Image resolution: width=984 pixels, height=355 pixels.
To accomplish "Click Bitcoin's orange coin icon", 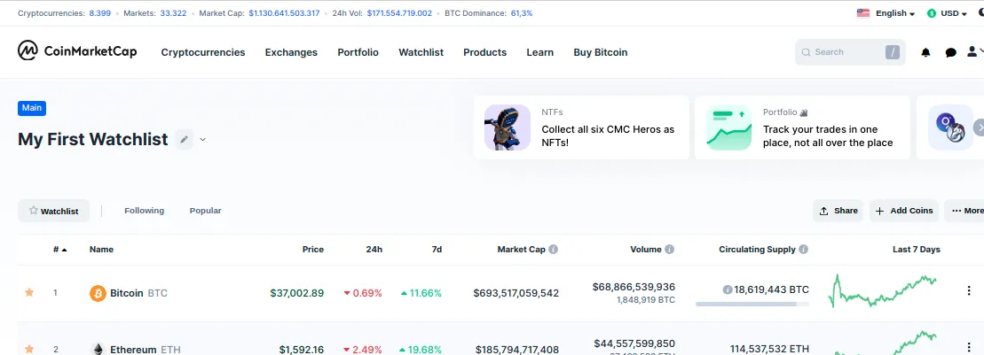I will (98, 292).
